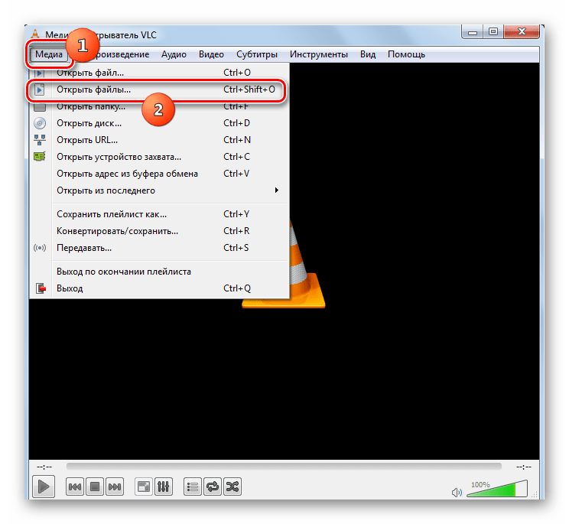
Task: Click the network icon beside Открыть URL
Action: pyautogui.click(x=40, y=140)
